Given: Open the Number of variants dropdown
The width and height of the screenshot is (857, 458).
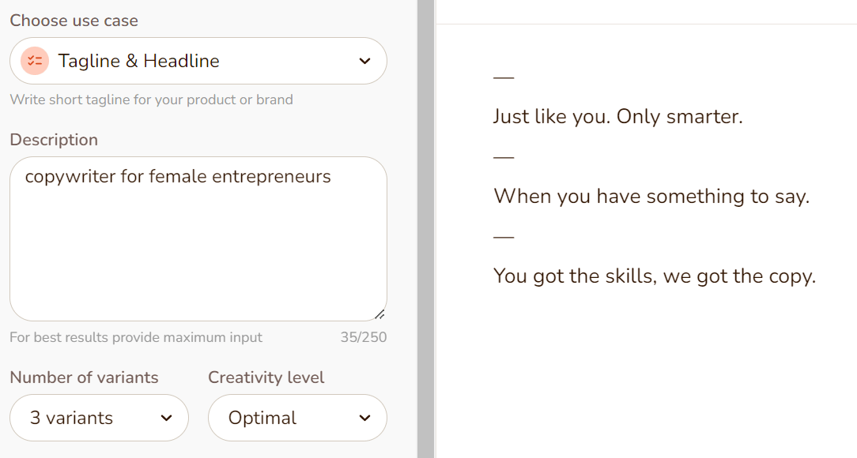Looking at the screenshot, I should (99, 418).
